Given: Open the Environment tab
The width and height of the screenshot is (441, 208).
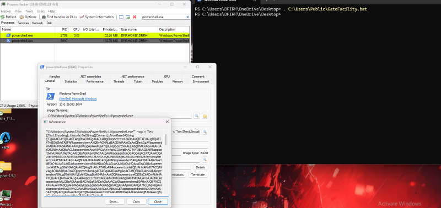Looking at the screenshot, I should (x=201, y=81).
